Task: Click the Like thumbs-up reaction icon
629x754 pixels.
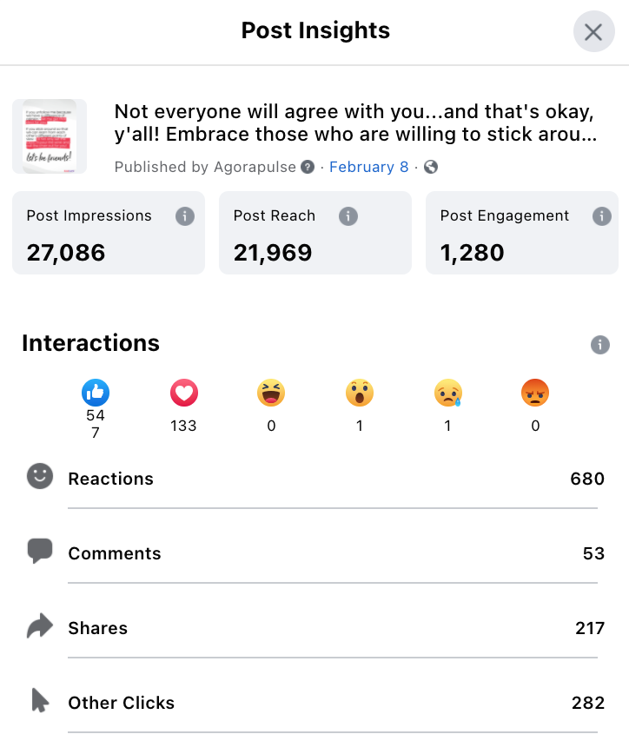Action: pyautogui.click(x=96, y=393)
